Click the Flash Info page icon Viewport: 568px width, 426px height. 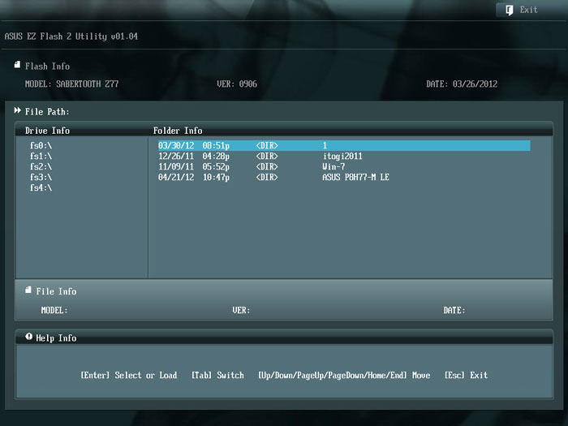(17, 65)
